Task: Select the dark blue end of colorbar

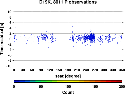Action: [17, 81]
